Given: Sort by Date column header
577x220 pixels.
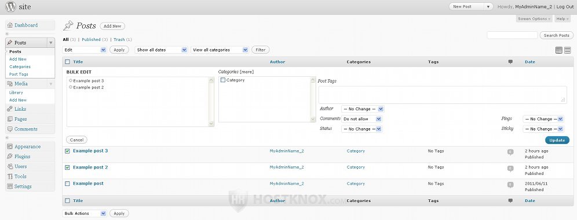Looking at the screenshot, I should click(530, 62).
